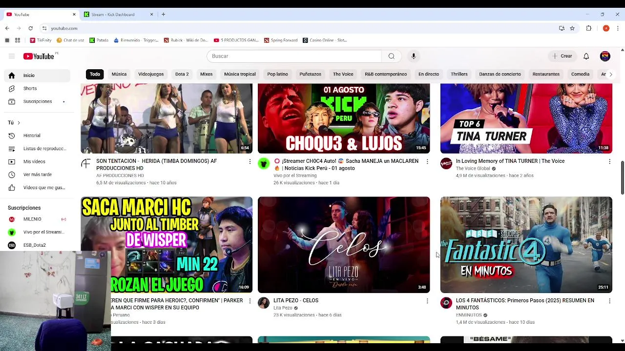Image resolution: width=625 pixels, height=351 pixels.
Task: Bookmark this page with the star
Action: (572, 28)
